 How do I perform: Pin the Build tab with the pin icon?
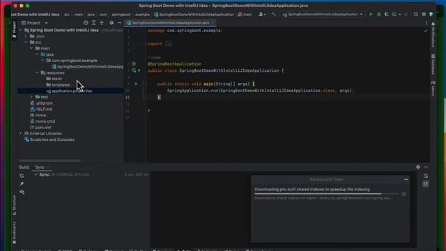(x=22, y=184)
